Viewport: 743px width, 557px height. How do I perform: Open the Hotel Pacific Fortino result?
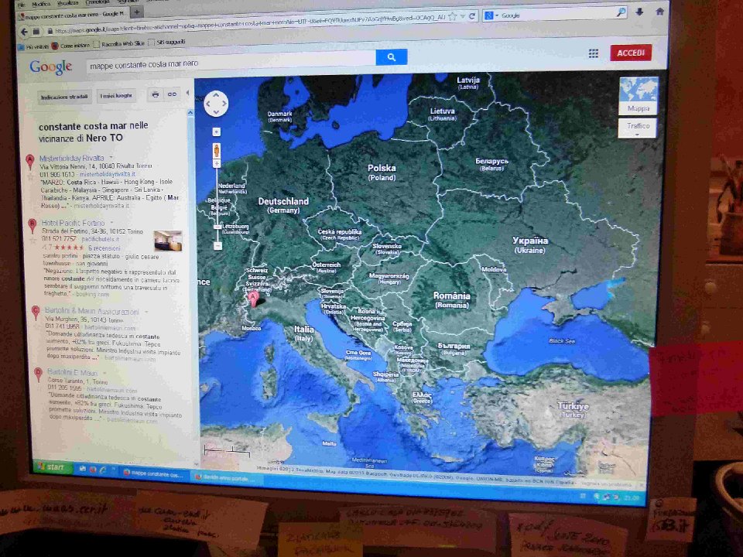[73, 223]
